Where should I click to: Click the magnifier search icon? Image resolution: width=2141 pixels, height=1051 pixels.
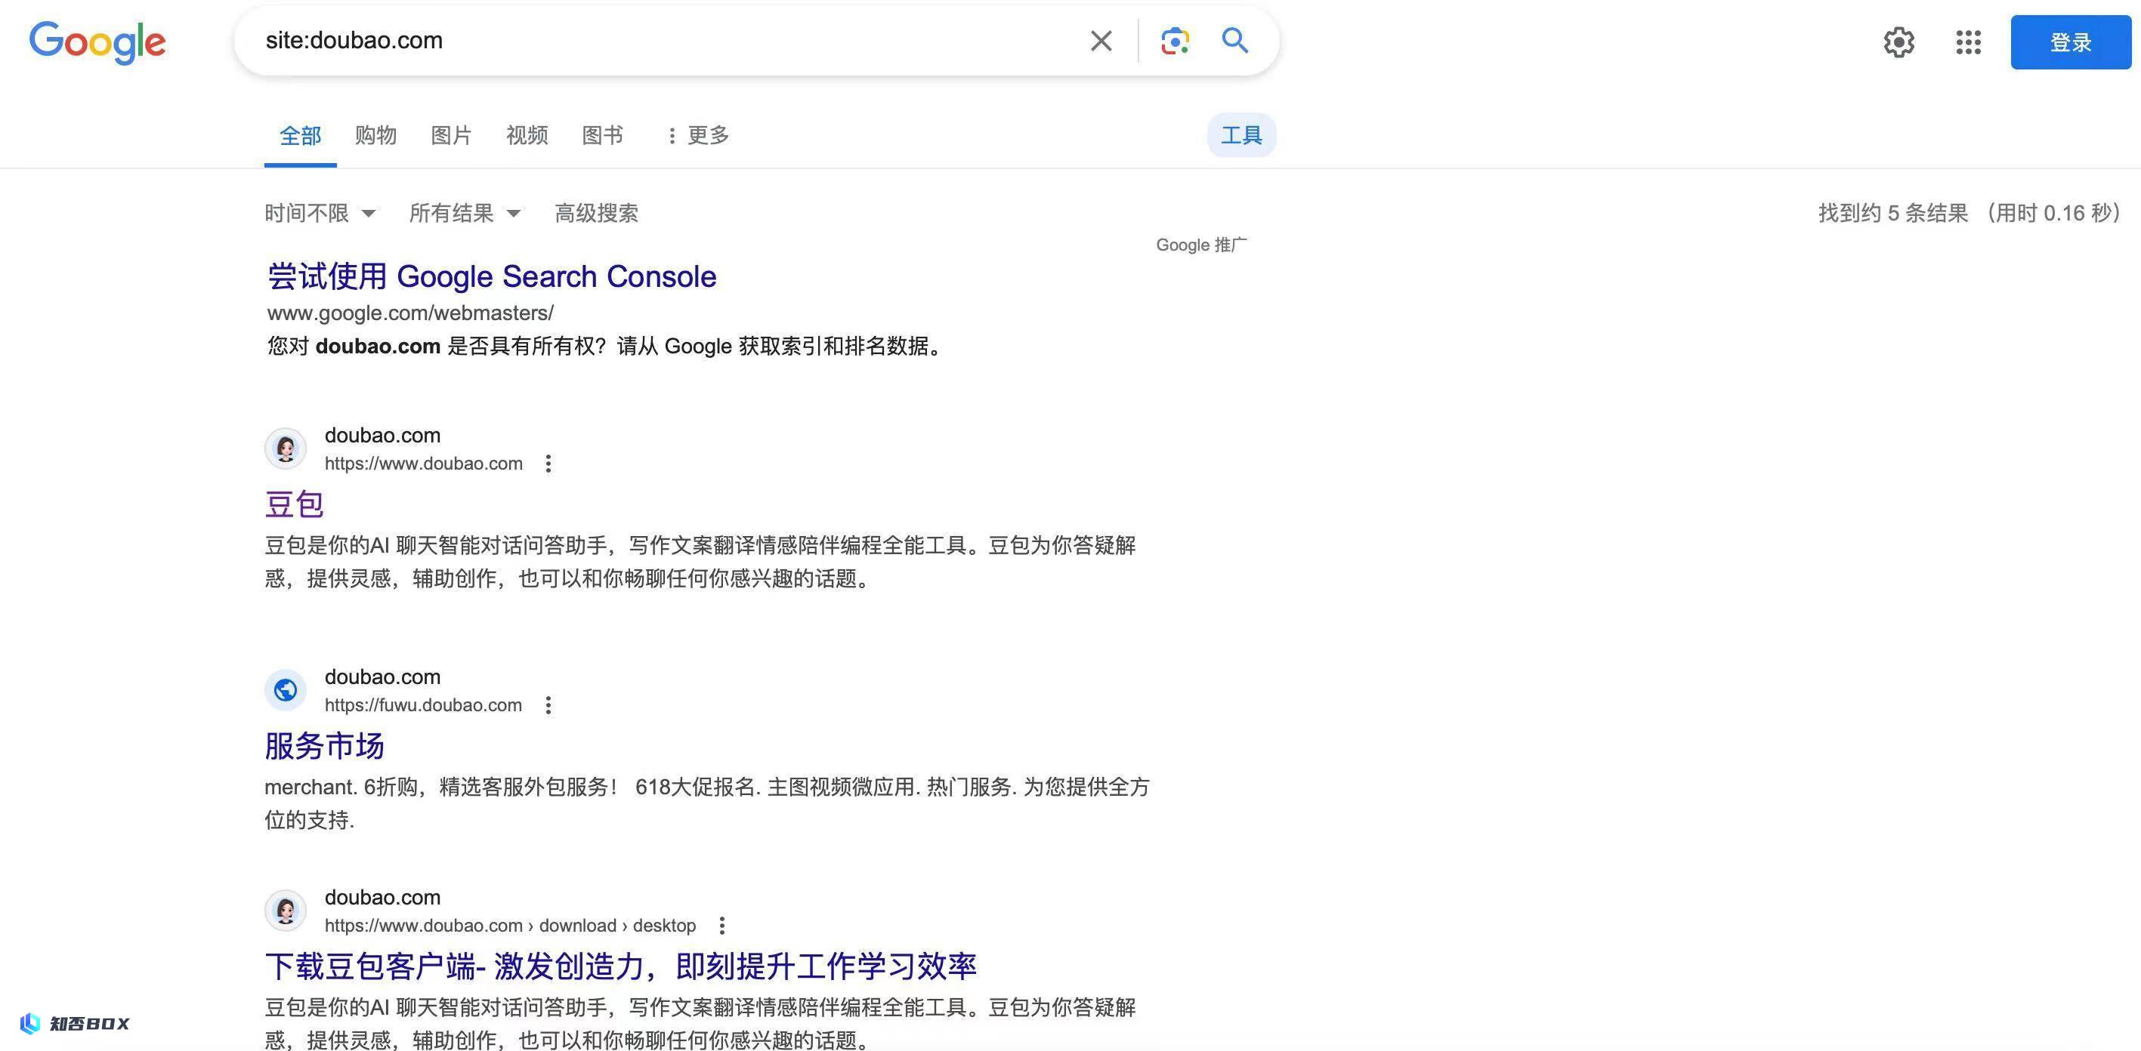pos(1234,40)
